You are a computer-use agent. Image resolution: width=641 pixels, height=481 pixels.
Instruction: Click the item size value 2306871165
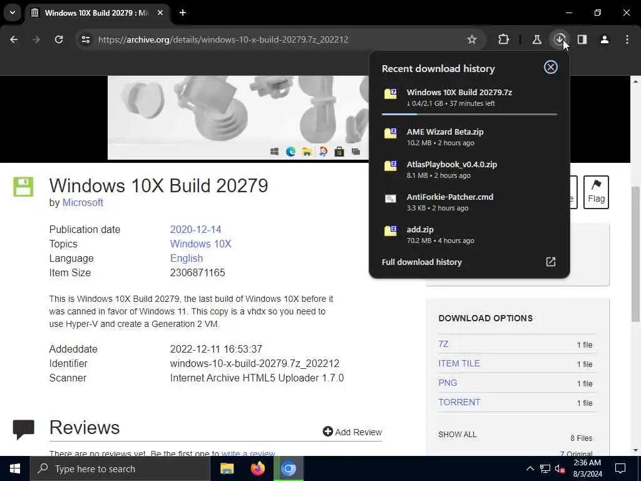[197, 273]
